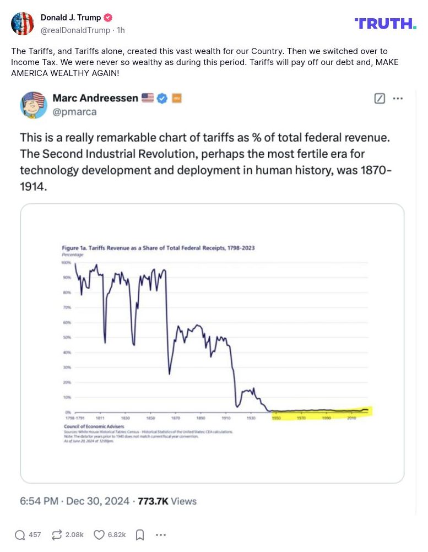Click Marc Andreessen's cartoon avatar
This screenshot has height=552, width=428.
(x=34, y=105)
